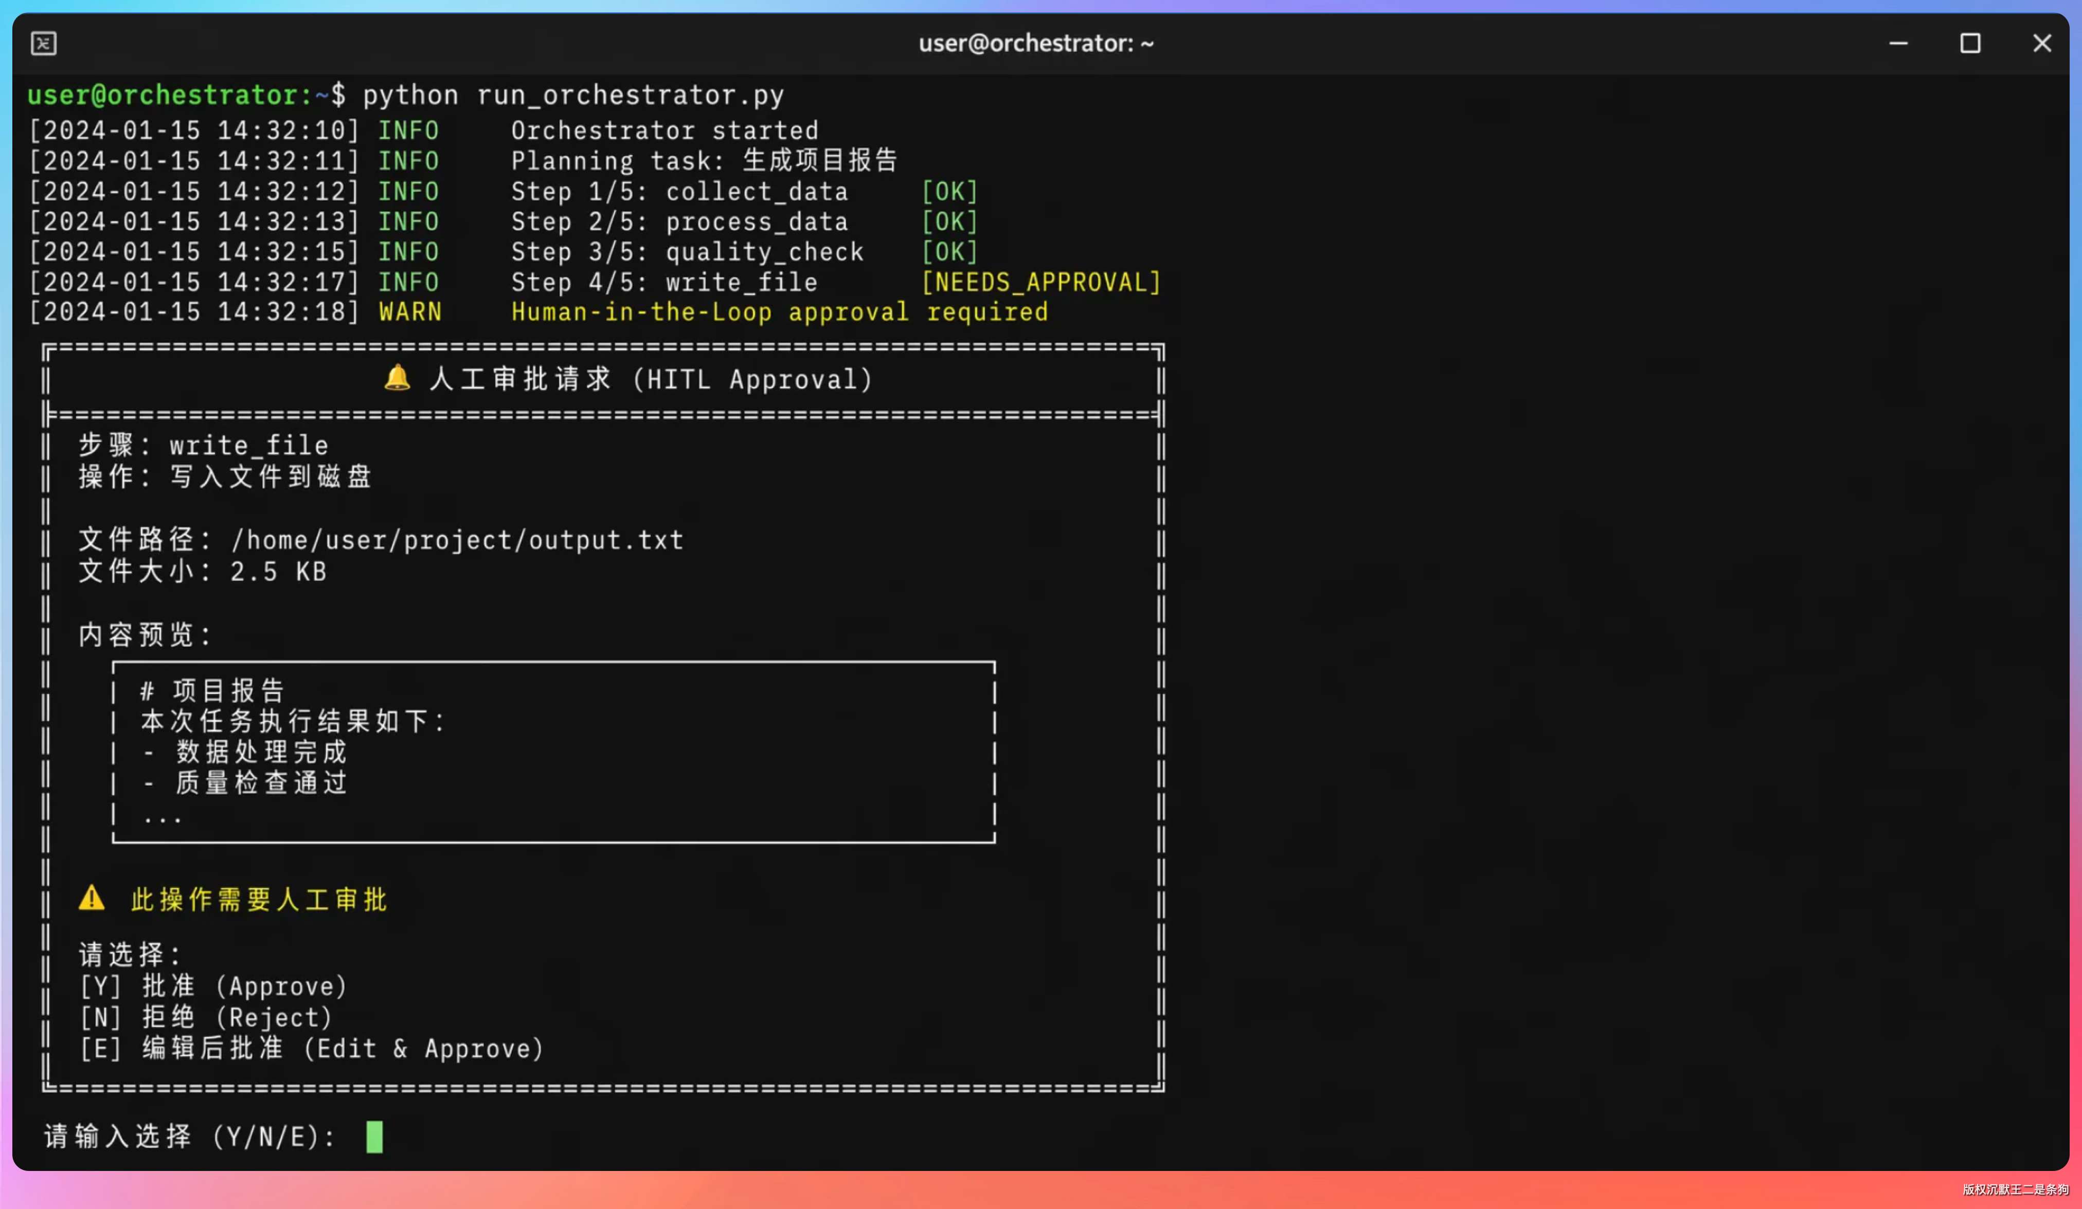
Task: Click the OK status of collect_data step
Action: pos(949,192)
